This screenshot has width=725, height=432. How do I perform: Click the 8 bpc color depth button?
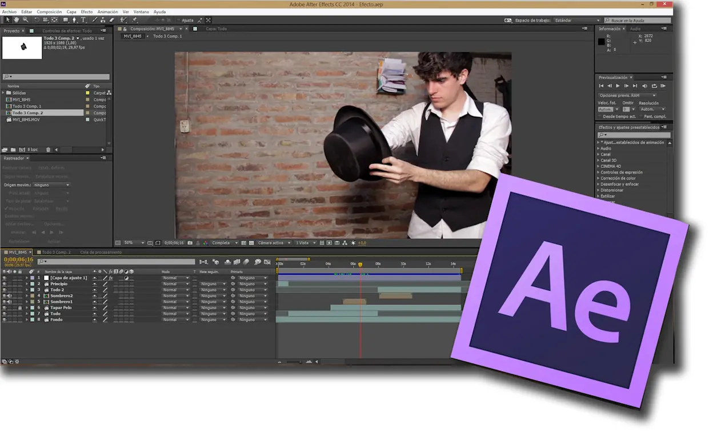tap(33, 150)
